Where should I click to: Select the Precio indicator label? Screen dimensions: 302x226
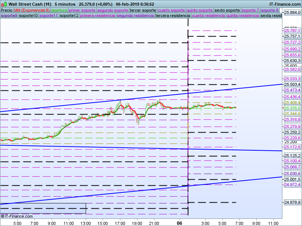(7, 11)
